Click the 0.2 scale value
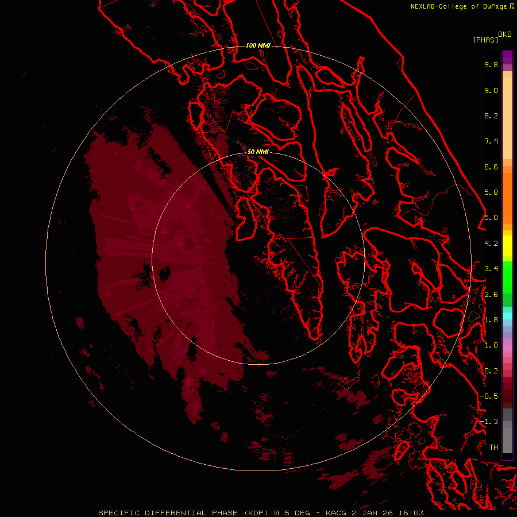517x517 pixels. point(491,371)
